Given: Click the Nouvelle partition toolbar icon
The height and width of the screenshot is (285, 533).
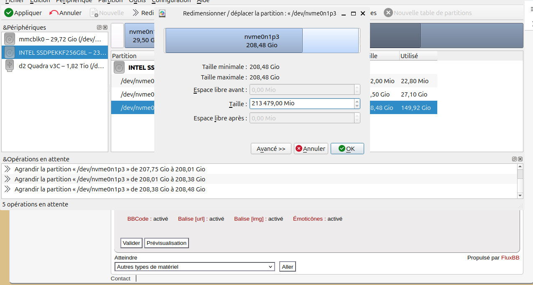Looking at the screenshot, I should tap(94, 13).
